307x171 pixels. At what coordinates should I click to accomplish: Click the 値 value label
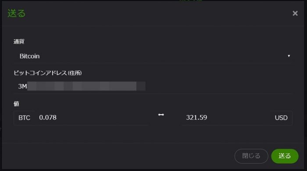(17, 104)
